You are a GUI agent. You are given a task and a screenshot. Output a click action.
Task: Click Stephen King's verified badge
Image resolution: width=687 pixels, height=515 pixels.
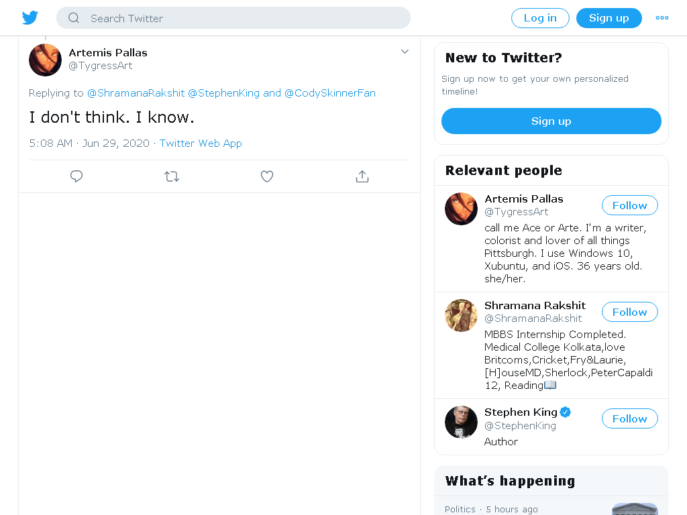pos(565,412)
